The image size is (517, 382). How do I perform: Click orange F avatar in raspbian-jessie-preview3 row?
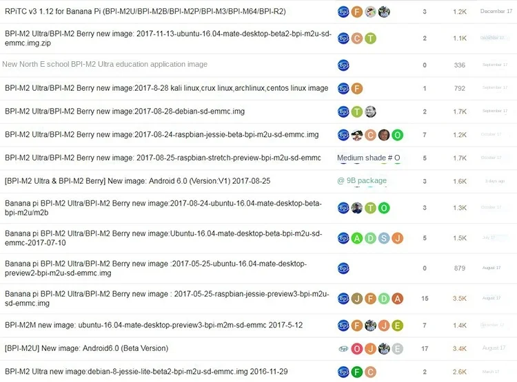(x=370, y=299)
